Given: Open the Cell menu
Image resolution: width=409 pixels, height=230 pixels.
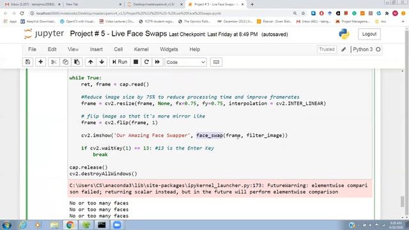Looking at the screenshot, I should [x=118, y=49].
